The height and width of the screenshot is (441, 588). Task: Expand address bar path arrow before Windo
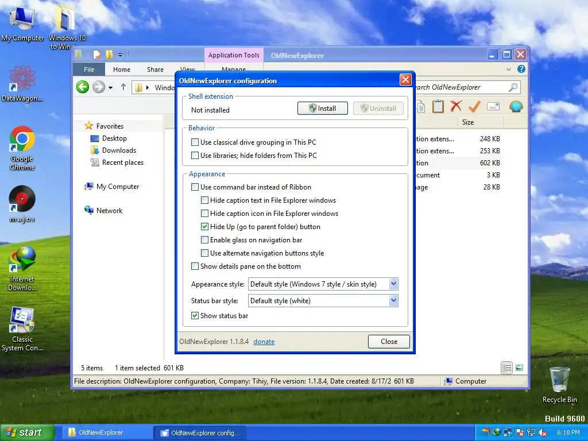coord(148,87)
